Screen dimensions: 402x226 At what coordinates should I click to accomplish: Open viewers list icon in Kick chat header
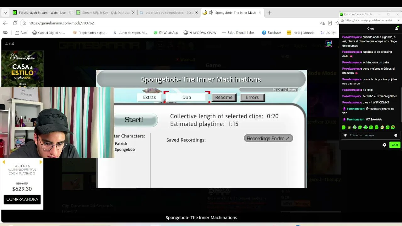396,28
